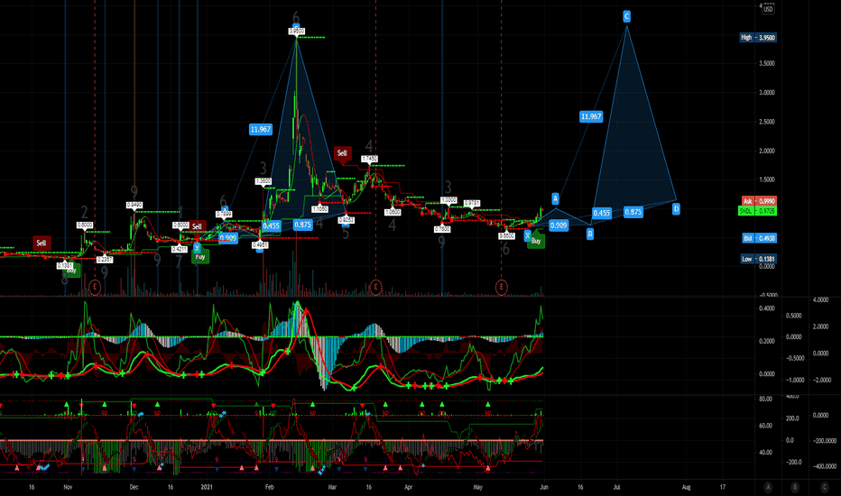The width and height of the screenshot is (841, 496).
Task: Click the circled A scale button
Action: click(768, 487)
